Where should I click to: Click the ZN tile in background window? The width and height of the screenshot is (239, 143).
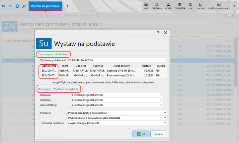[x=10, y=26]
